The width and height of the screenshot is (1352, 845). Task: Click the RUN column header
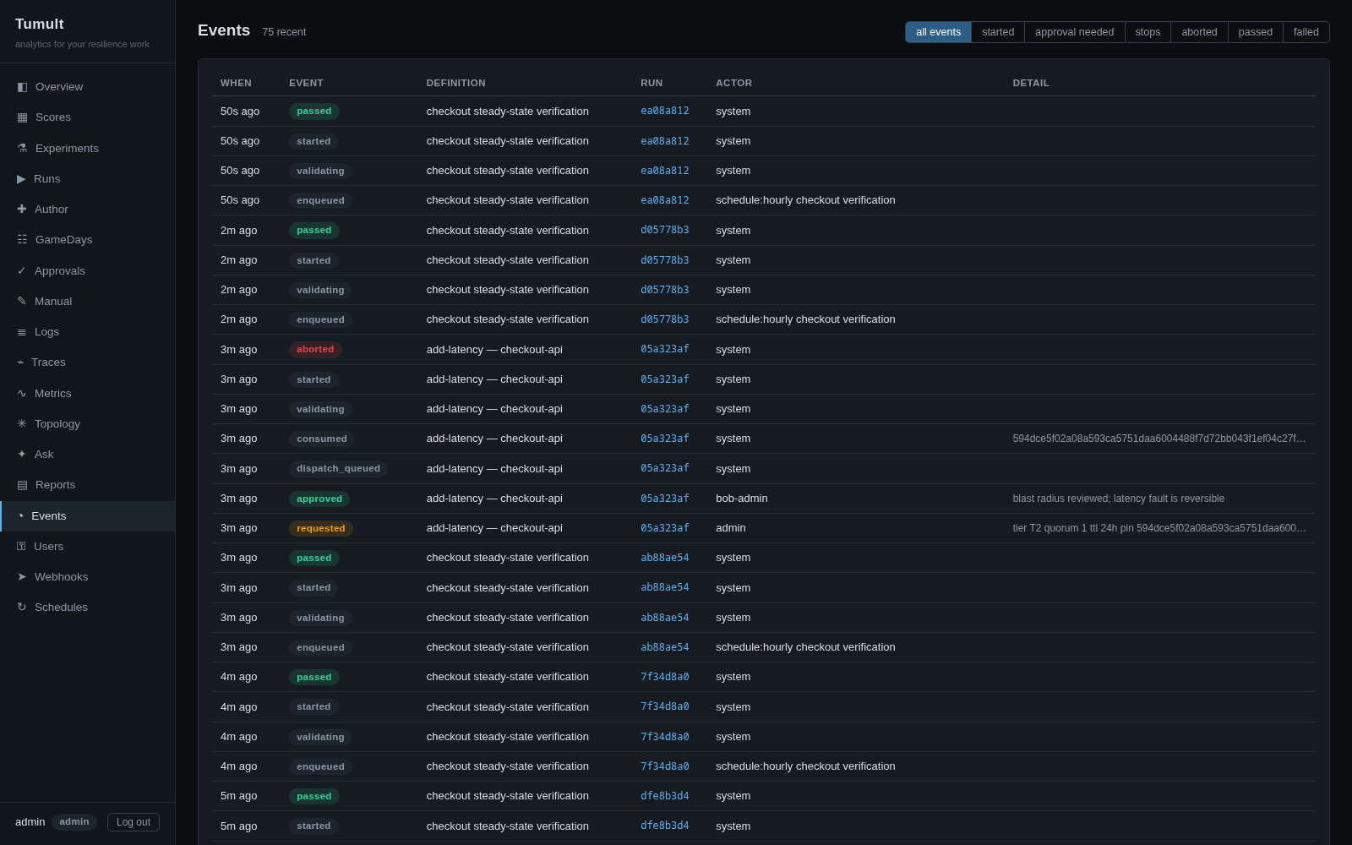click(x=651, y=83)
